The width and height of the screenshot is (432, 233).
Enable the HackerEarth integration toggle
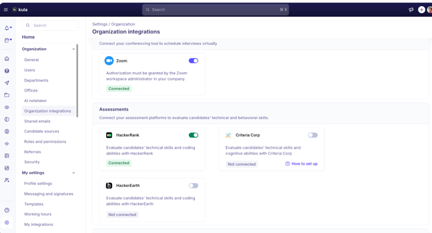(x=193, y=185)
